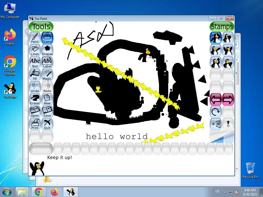Click the Tux mascot in help area
This screenshot has width=263, height=197.
coord(37,168)
